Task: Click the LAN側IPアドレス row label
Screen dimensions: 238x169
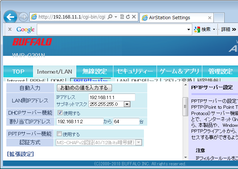Action: coord(30,101)
